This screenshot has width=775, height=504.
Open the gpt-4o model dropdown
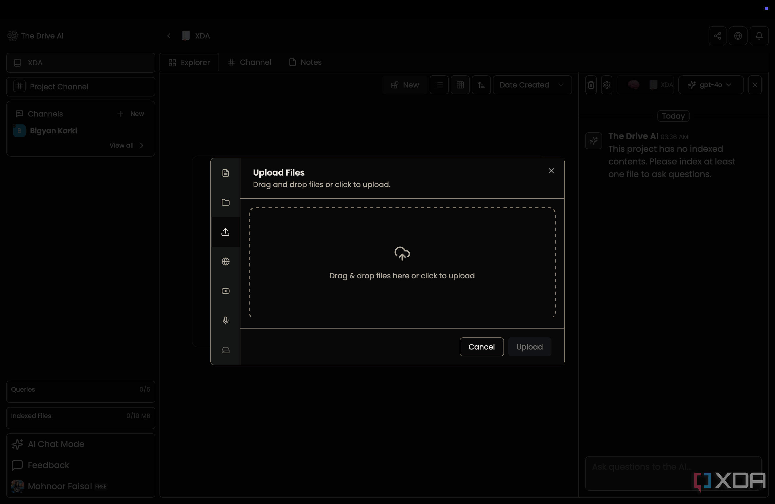tap(711, 85)
